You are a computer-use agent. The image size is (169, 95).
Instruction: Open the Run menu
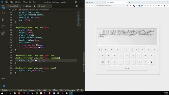34,2
